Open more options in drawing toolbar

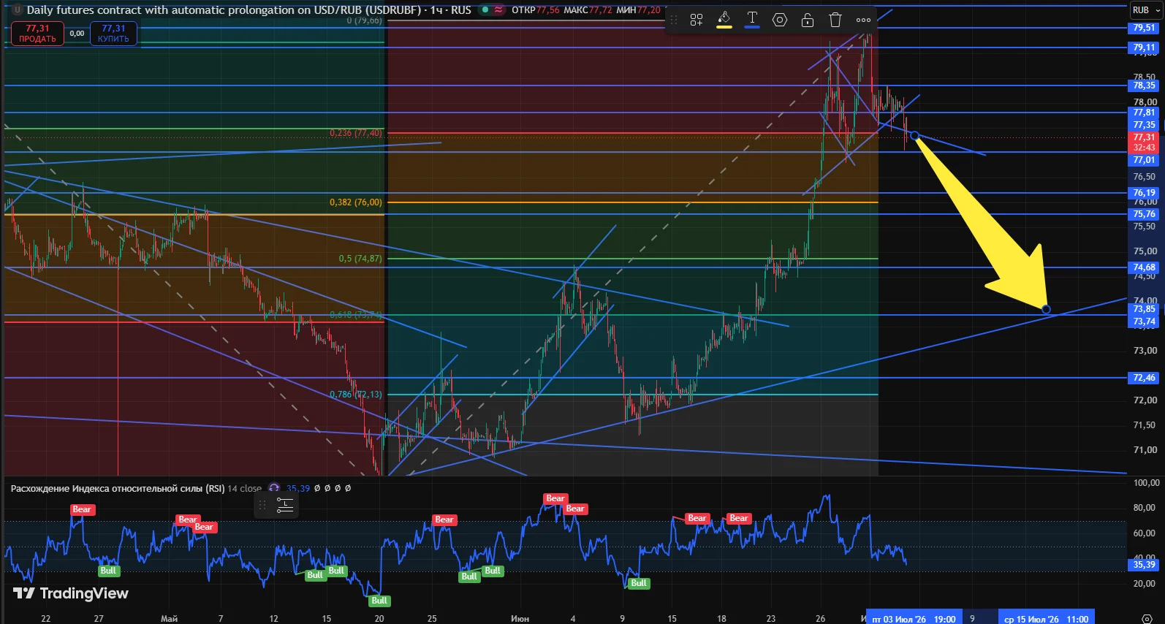pyautogui.click(x=863, y=20)
